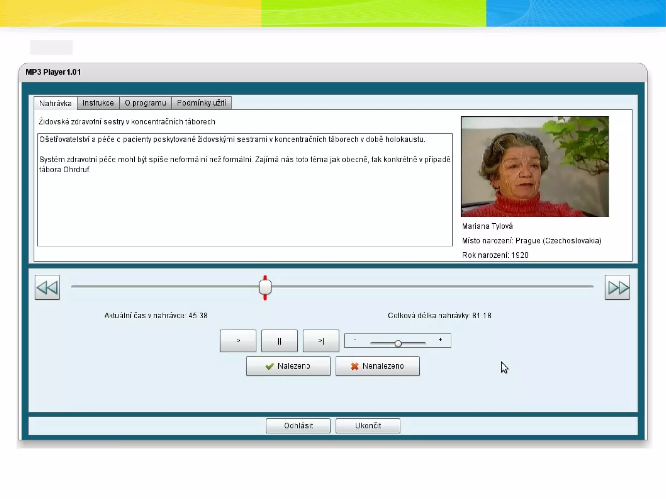Click the skip-to-end playback button

(x=321, y=341)
